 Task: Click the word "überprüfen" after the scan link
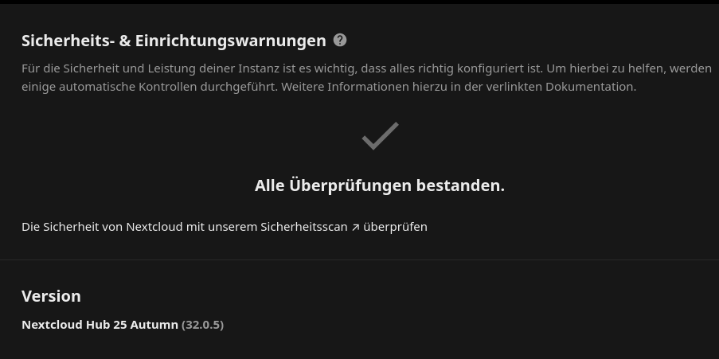[395, 227]
